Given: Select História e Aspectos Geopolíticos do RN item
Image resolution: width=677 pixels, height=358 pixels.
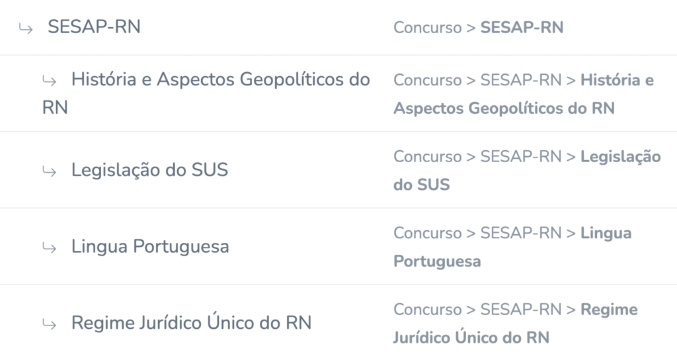Looking at the screenshot, I should pos(206,93).
